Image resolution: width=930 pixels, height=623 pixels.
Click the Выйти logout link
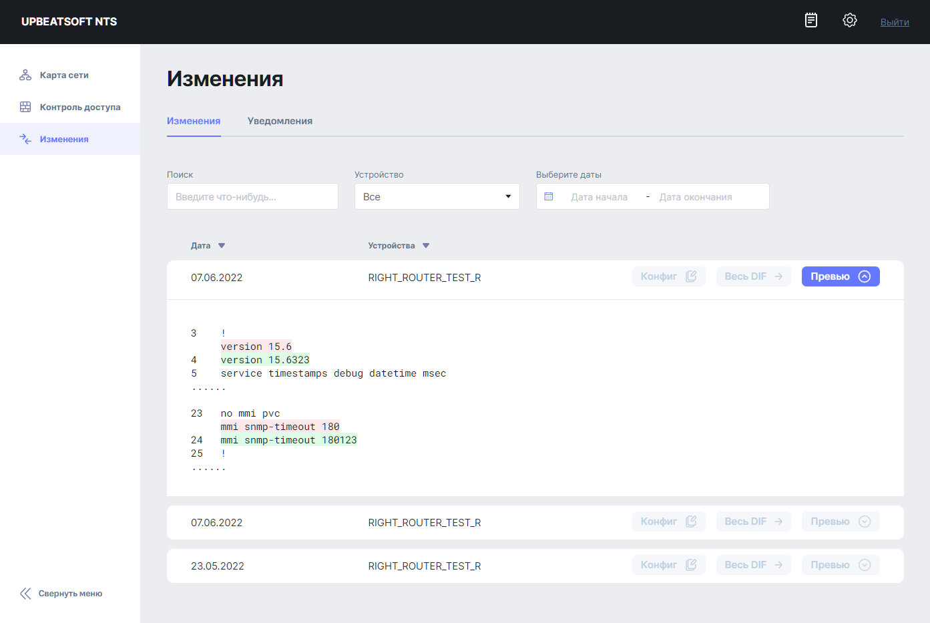click(895, 22)
